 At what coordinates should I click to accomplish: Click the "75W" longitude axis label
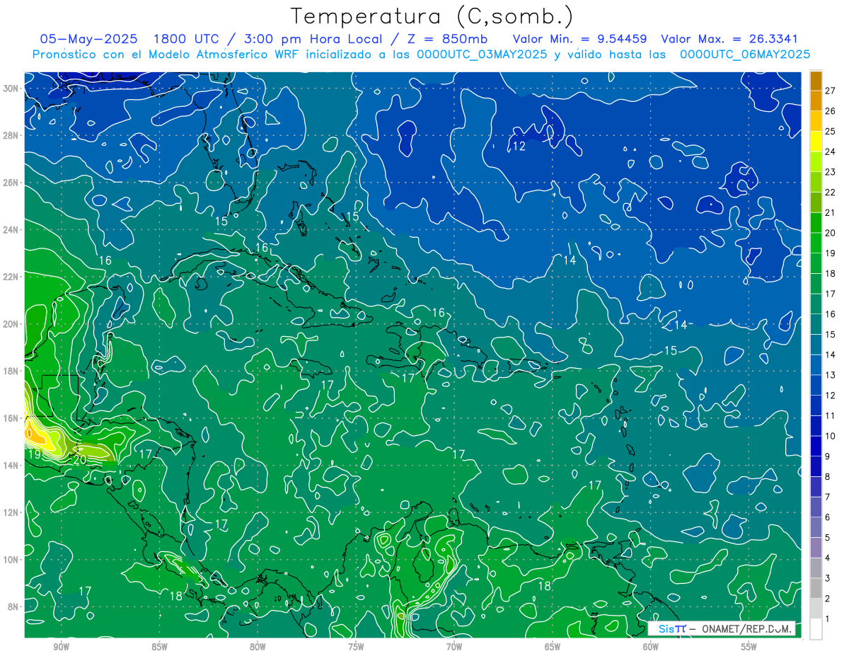coord(356,648)
